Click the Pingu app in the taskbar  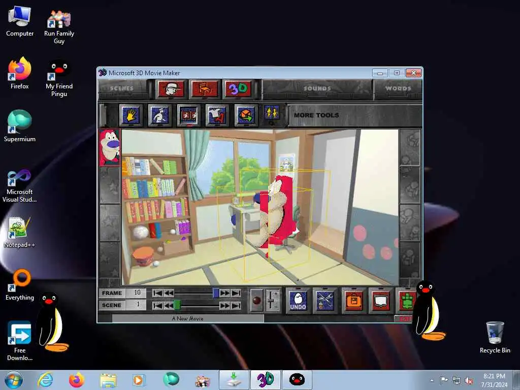297,380
